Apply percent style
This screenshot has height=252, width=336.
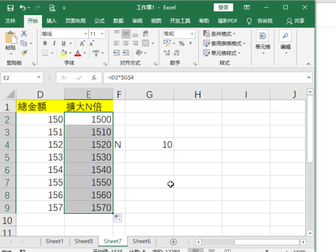point(181,44)
